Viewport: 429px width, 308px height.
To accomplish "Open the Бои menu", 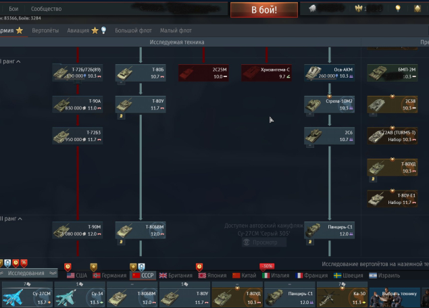I will (14, 9).
